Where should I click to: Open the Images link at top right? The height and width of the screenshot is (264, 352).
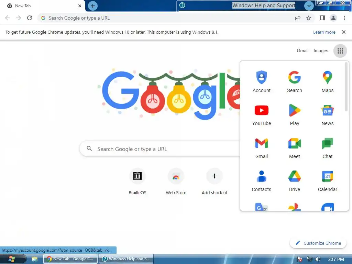click(x=321, y=51)
